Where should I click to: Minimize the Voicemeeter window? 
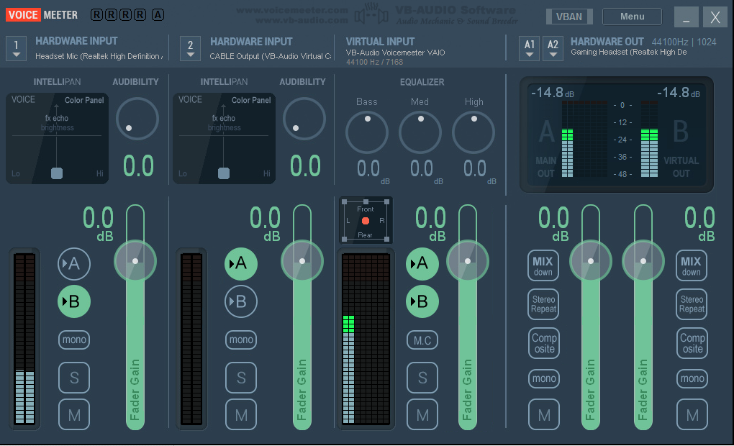click(x=687, y=17)
